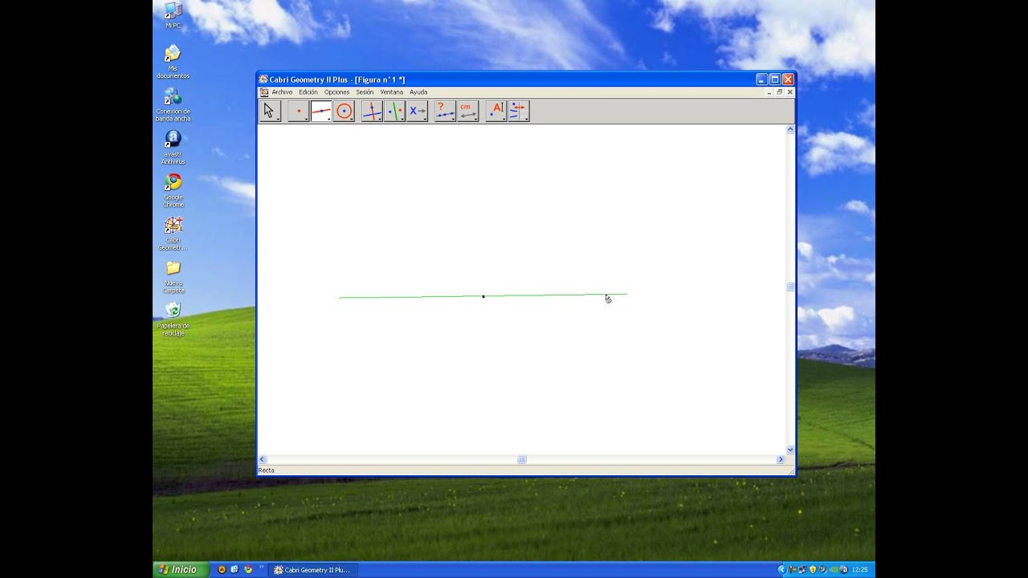Open Archivo menu
Image resolution: width=1028 pixels, height=578 pixels.
tap(282, 92)
